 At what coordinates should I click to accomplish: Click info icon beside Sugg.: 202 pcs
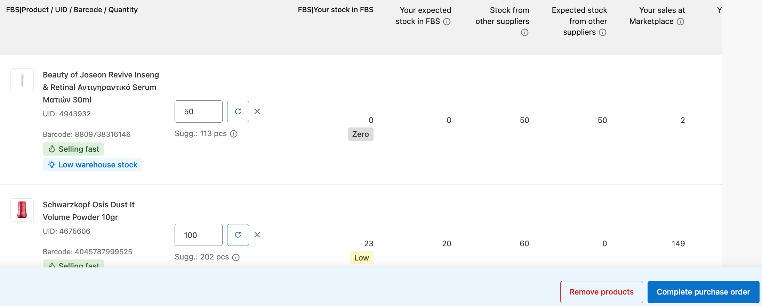pos(236,257)
